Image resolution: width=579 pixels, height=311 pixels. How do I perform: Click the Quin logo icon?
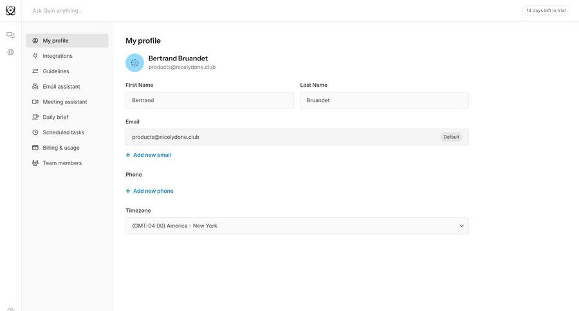click(x=10, y=10)
